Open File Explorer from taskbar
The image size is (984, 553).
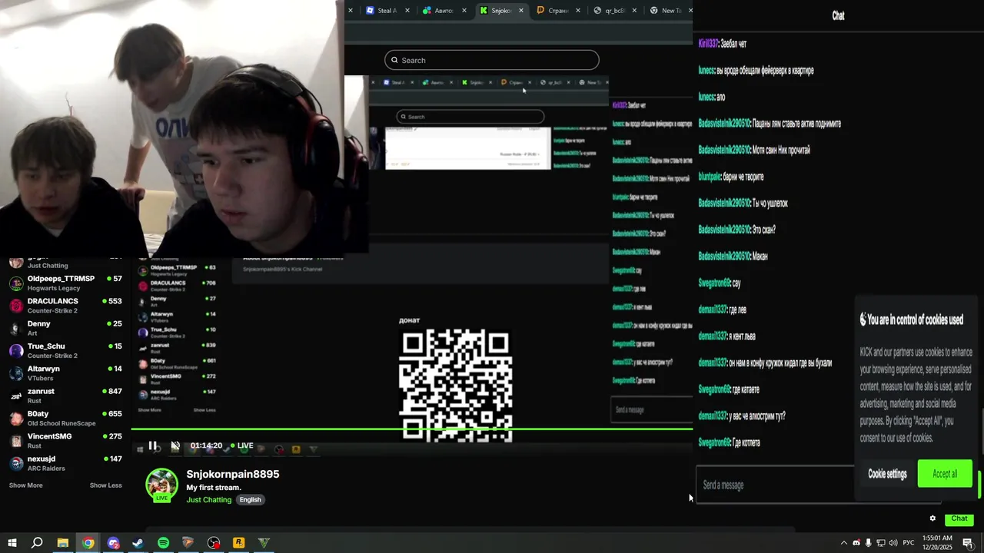(x=63, y=543)
